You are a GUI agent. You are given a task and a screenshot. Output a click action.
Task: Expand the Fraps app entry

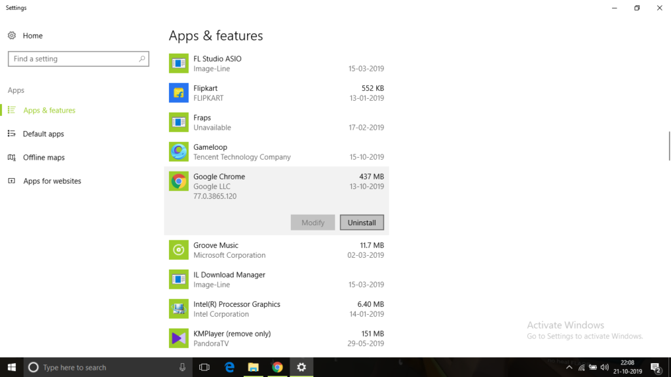point(275,122)
